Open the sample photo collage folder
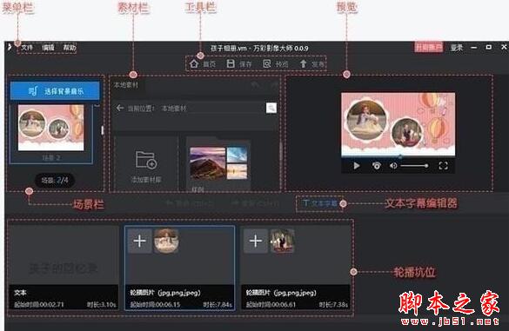Viewport: 509px width, 331px height. (x=218, y=163)
